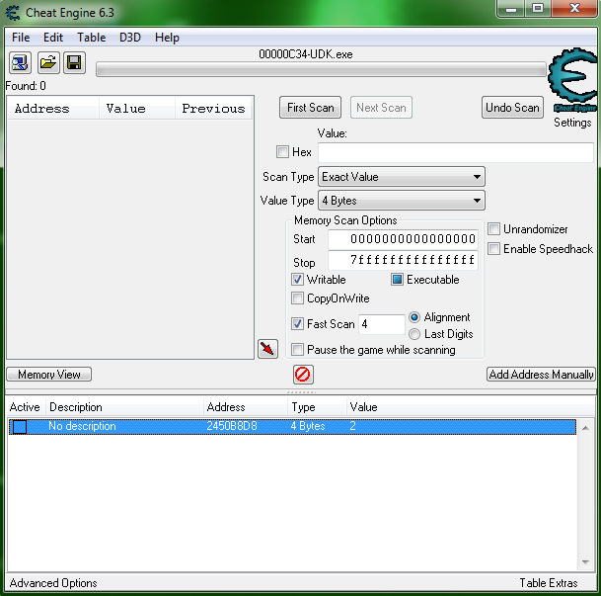Click the Cheat Engine logo
601x596 pixels.
[572, 80]
